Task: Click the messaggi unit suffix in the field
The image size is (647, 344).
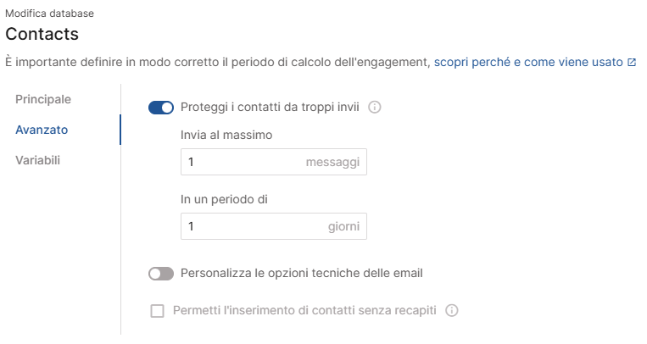Action: click(332, 162)
